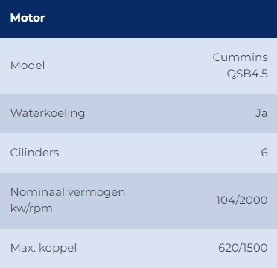Click empty middle area of the Model row

click(129, 66)
